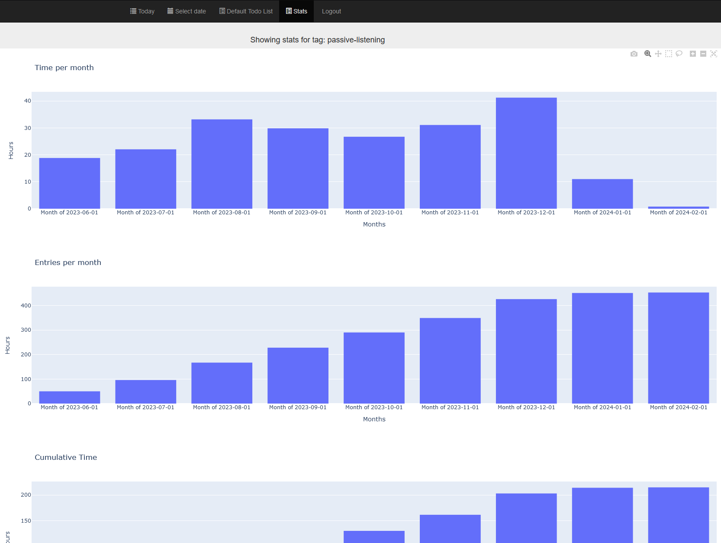Click the 'Cumulative Time' chart title
The width and height of the screenshot is (721, 543).
pos(66,457)
